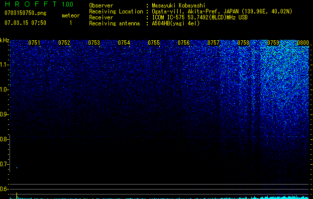
Task: Click the Observer field label
Action: 101,5
